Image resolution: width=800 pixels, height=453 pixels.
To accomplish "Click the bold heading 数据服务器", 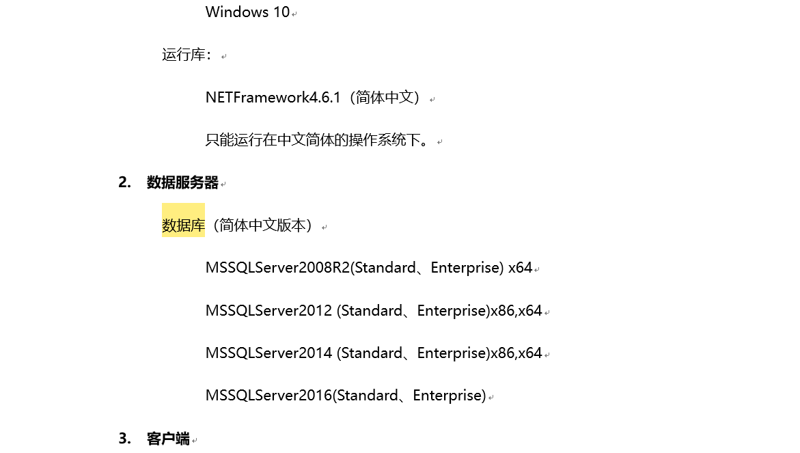I will tap(182, 182).
